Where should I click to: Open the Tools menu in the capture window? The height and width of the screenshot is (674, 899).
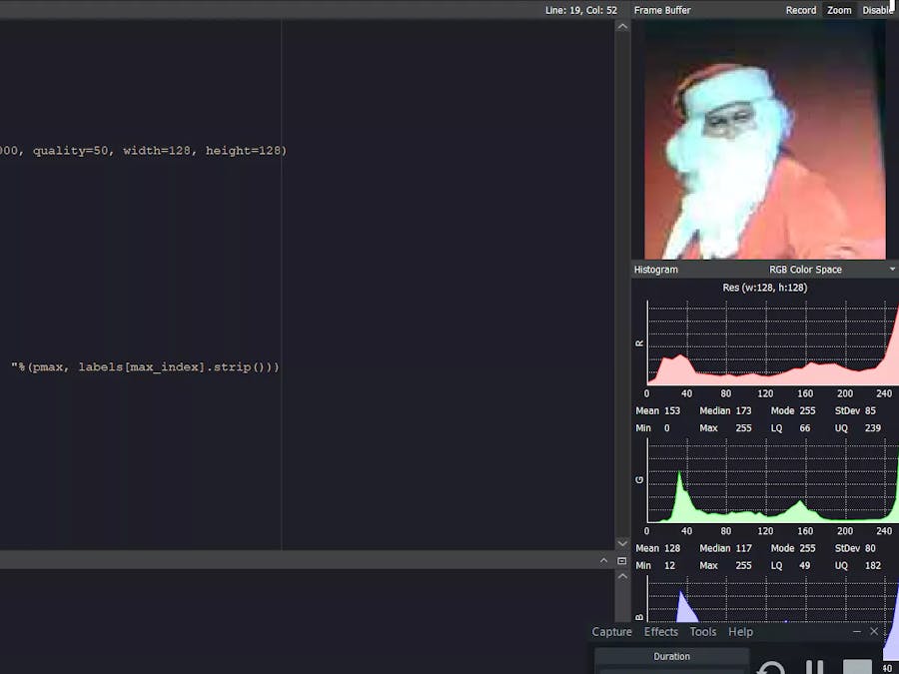pyautogui.click(x=702, y=631)
